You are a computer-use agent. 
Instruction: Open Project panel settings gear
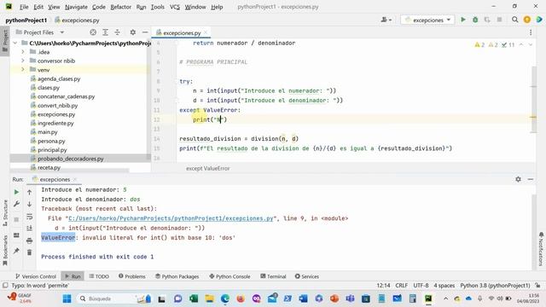(x=133, y=32)
